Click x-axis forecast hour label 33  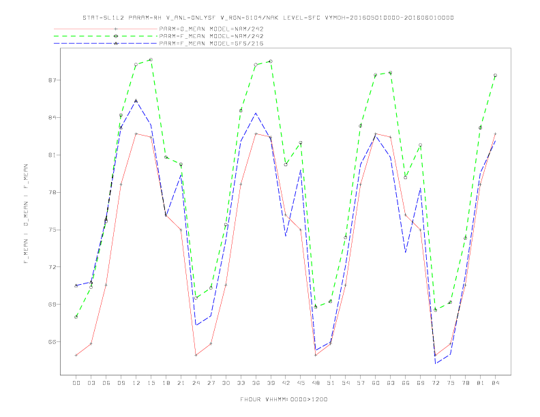point(241,383)
